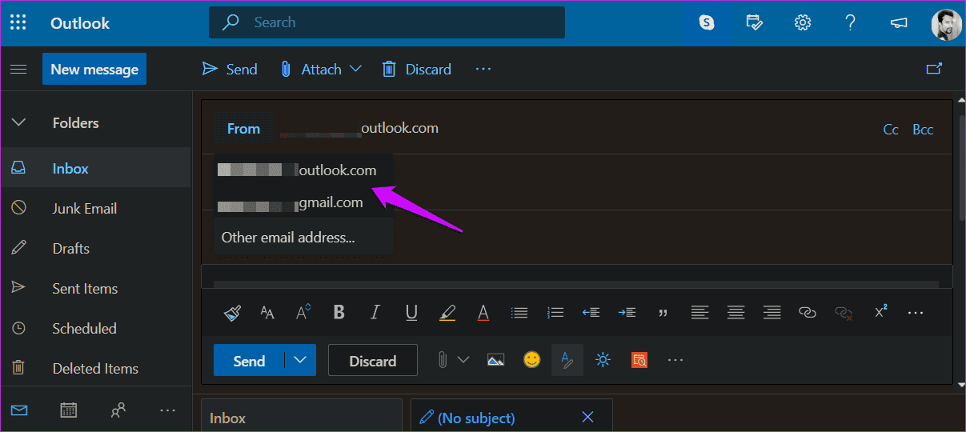Select the gmail.com sender address option
The height and width of the screenshot is (432, 966).
303,202
